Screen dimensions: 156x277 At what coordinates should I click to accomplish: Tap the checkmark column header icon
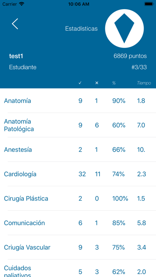tap(80, 83)
